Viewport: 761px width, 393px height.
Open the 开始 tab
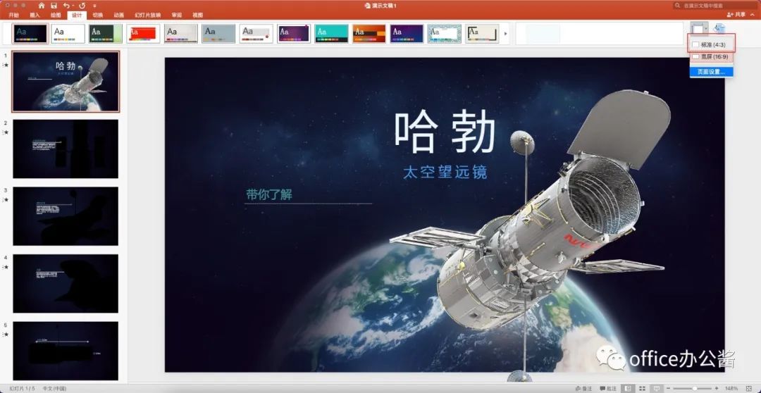pyautogui.click(x=13, y=15)
